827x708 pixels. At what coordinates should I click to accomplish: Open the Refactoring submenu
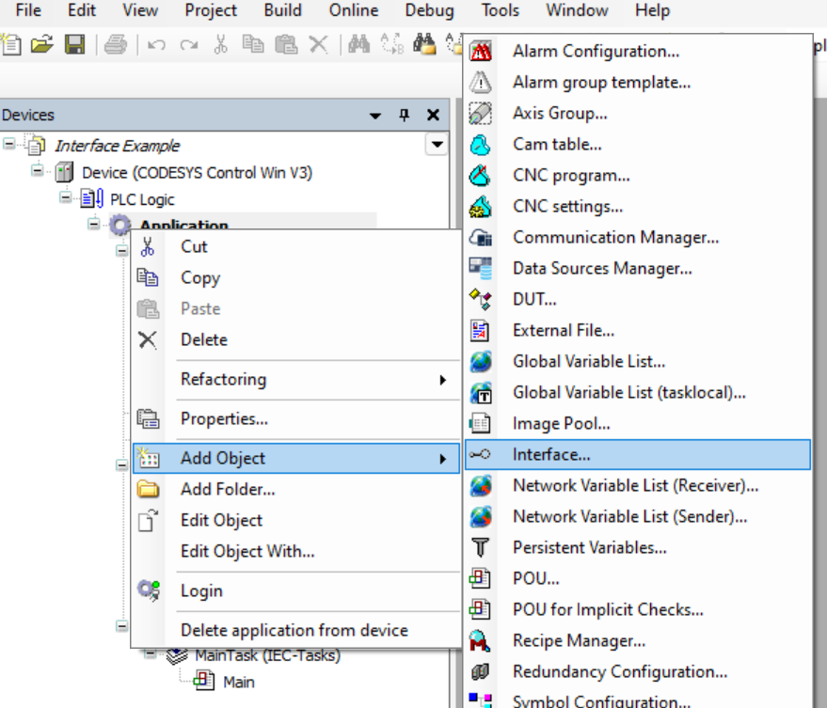[295, 380]
